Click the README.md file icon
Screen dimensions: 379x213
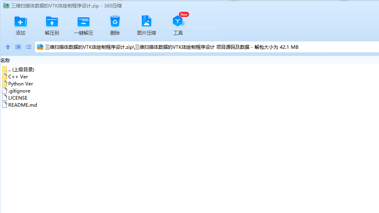pyautogui.click(x=4, y=105)
